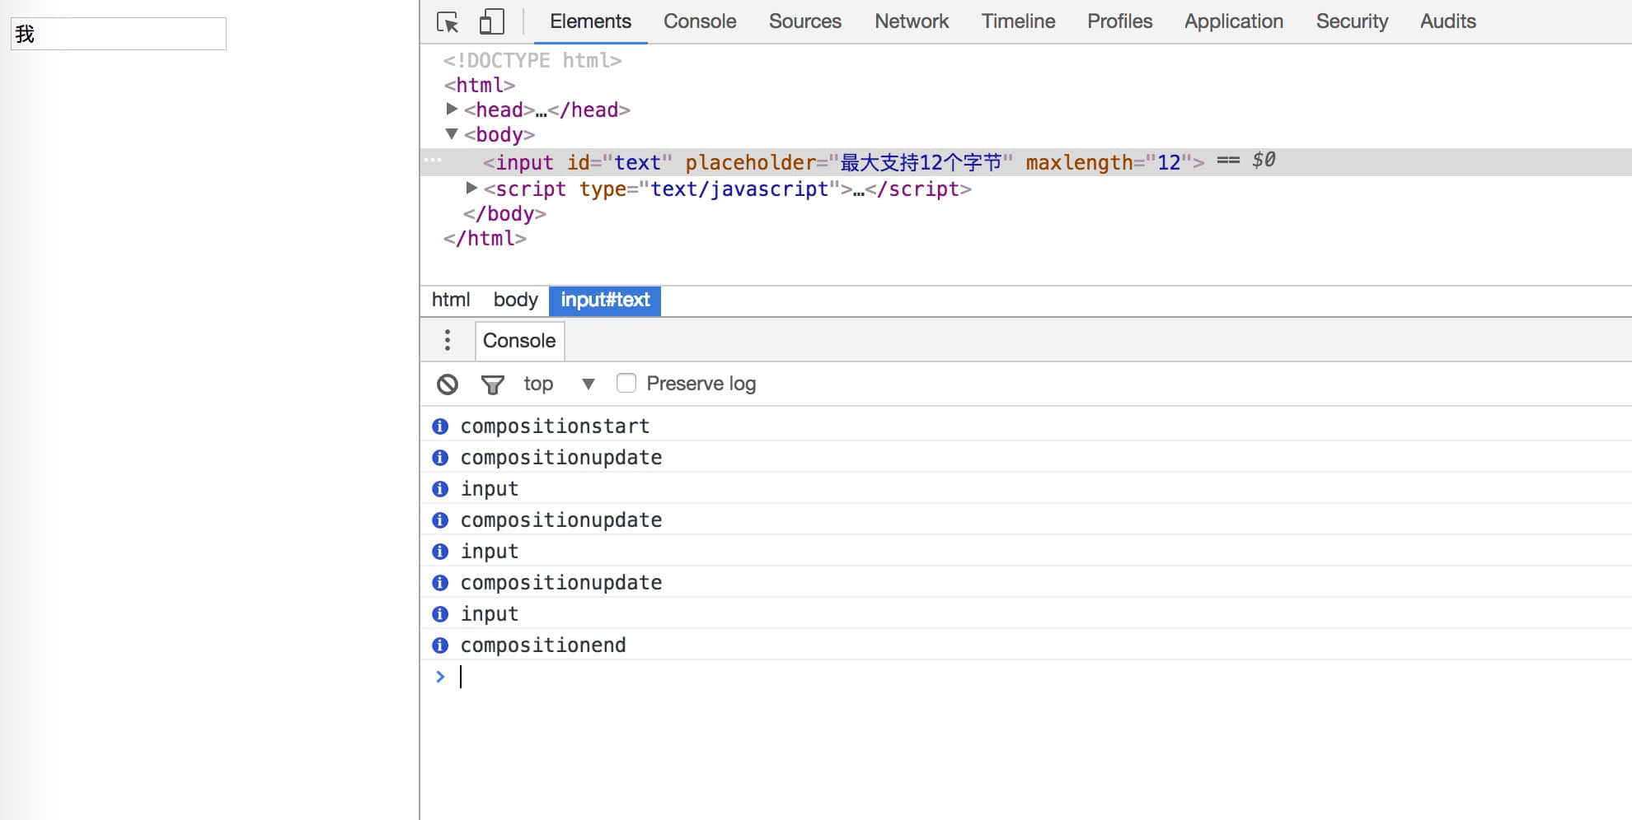Expand the script element node
1632x820 pixels.
coord(471,188)
